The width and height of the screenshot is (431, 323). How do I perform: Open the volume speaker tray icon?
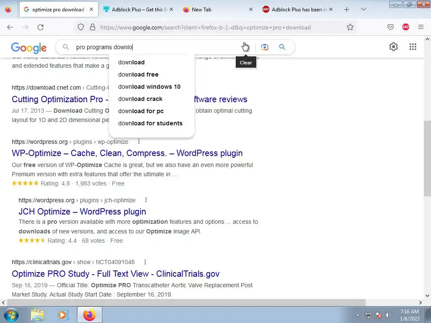388,315
